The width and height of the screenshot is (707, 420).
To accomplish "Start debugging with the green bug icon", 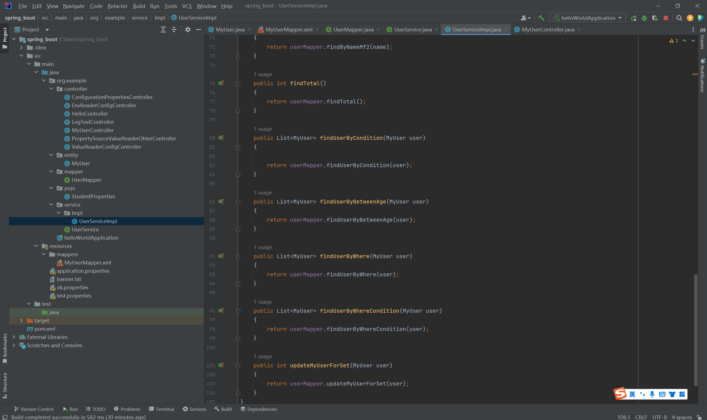I will point(644,18).
